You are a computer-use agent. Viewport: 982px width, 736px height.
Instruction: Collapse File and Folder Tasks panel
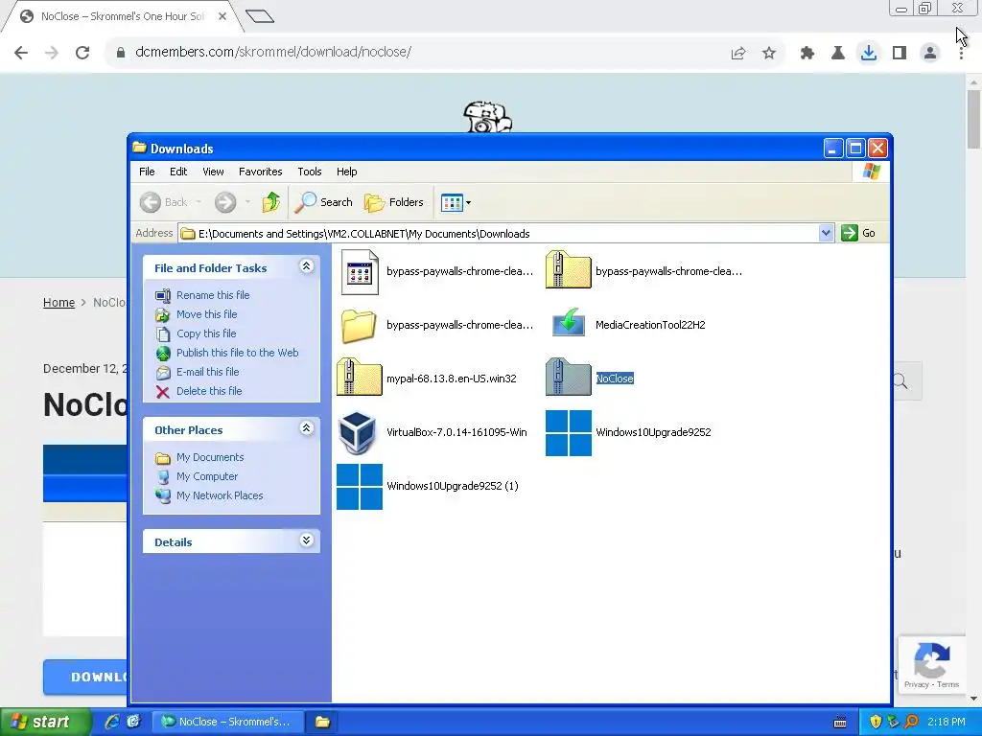306,266
